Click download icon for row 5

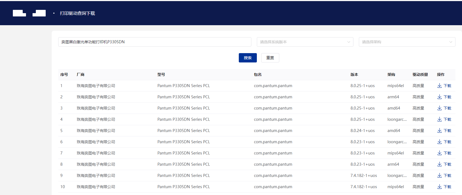tap(439, 131)
